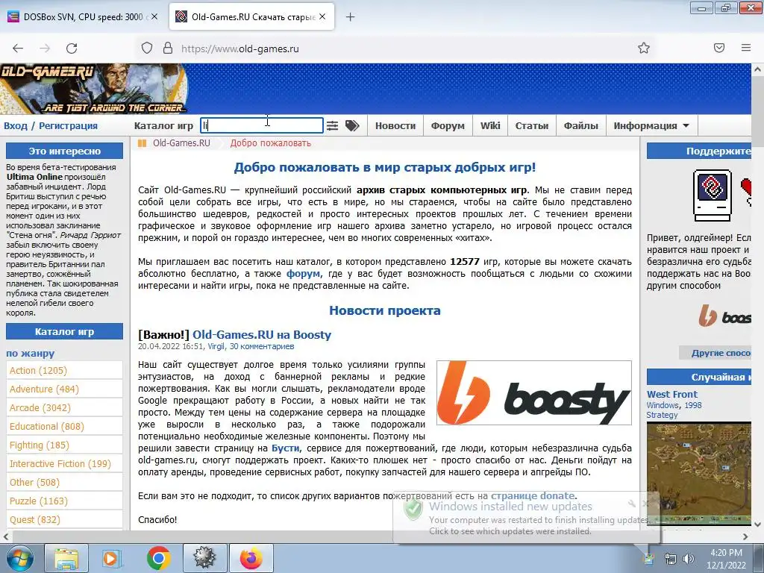This screenshot has width=764, height=573.
Task: Open the spiked-ball app taskbar icon
Action: [204, 558]
